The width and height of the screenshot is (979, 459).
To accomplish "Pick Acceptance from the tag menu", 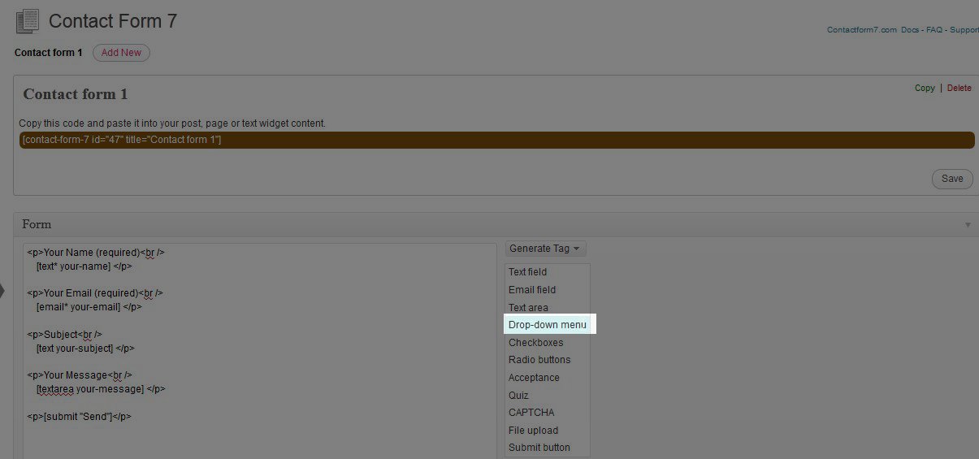I will tap(534, 378).
